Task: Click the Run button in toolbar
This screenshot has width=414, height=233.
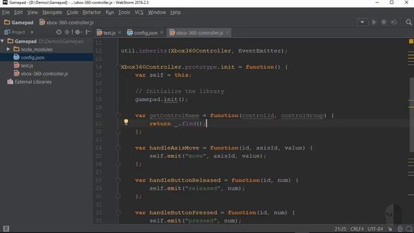Action: coord(374,23)
